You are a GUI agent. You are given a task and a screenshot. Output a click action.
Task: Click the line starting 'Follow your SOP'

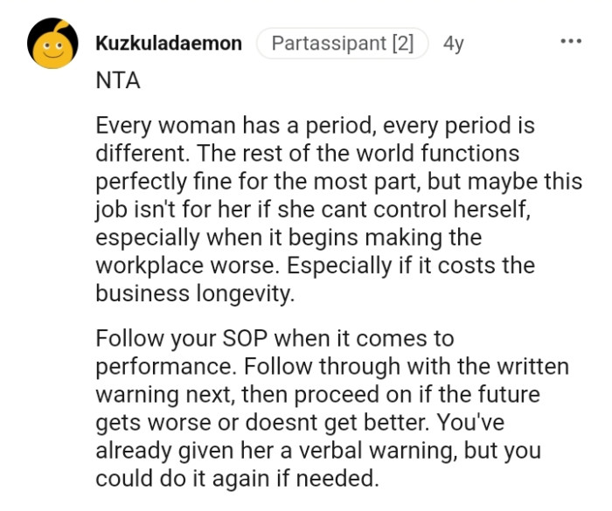click(275, 339)
